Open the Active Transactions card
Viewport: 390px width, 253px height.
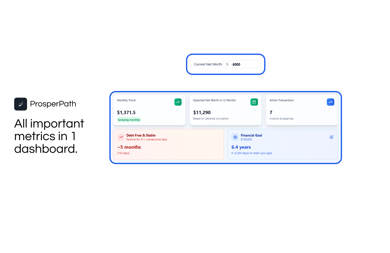[302, 109]
